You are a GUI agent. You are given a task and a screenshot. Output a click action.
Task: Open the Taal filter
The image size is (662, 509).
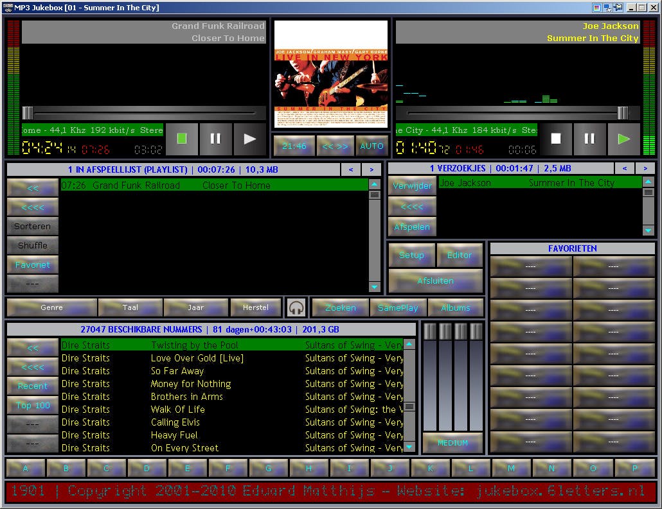click(130, 307)
